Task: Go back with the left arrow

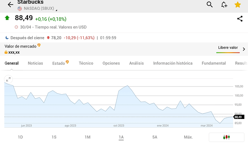Action: click(10, 5)
